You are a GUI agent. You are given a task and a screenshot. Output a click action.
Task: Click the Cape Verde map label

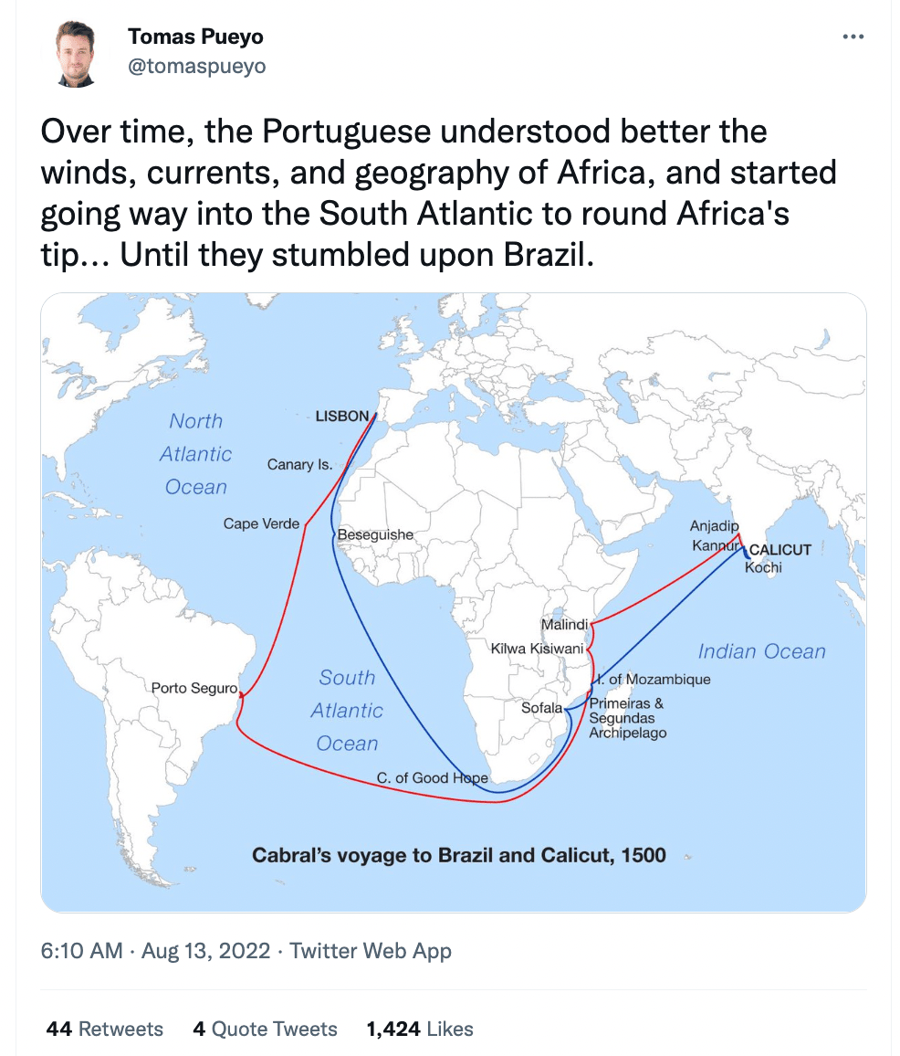coord(261,523)
